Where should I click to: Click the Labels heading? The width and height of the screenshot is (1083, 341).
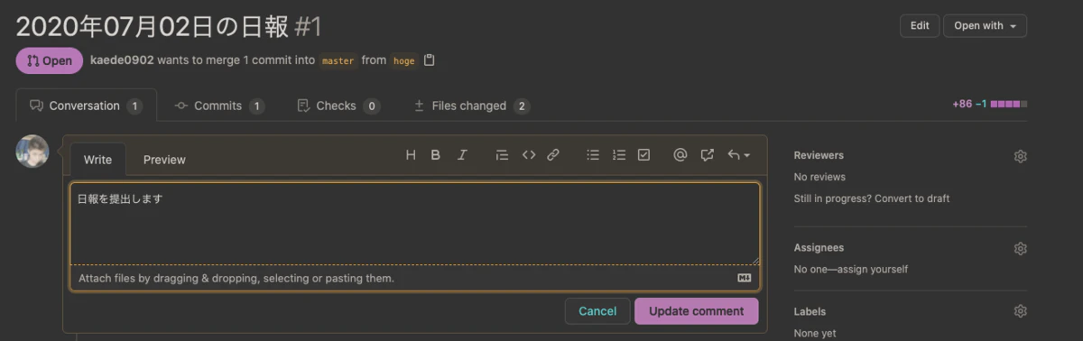coord(810,311)
